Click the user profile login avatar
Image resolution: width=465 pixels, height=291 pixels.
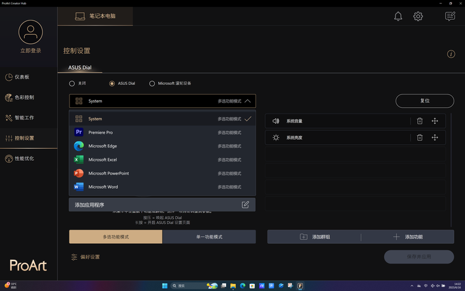point(31,32)
